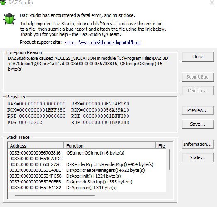This screenshot has height=207, width=217.
Task: Select the DzApp::run()+34 byte(s) row
Action: point(87,188)
